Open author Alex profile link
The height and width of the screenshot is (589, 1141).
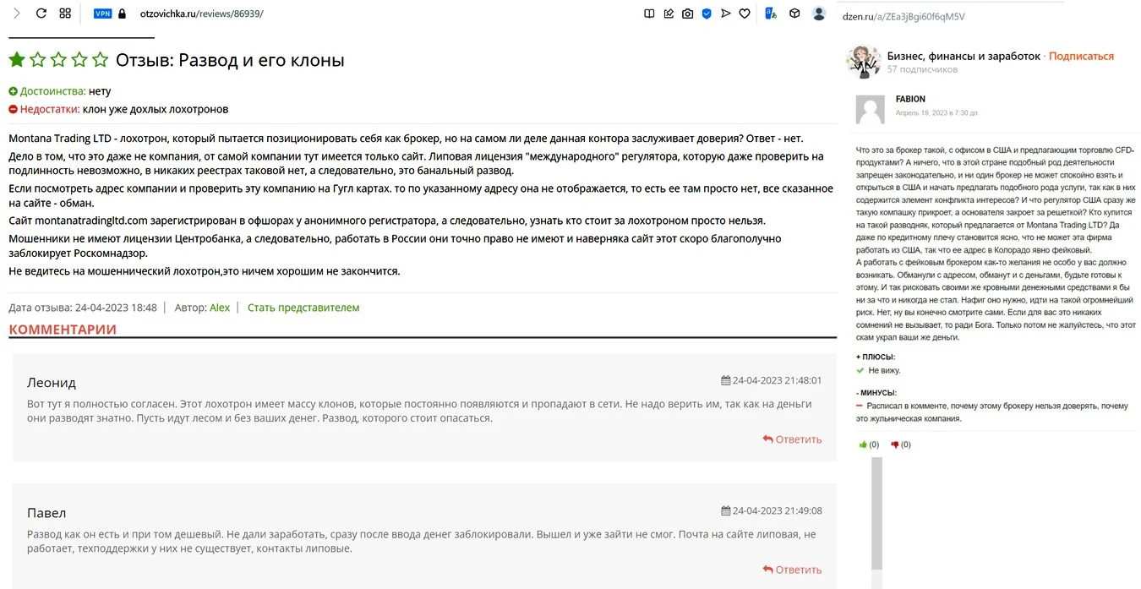click(220, 308)
